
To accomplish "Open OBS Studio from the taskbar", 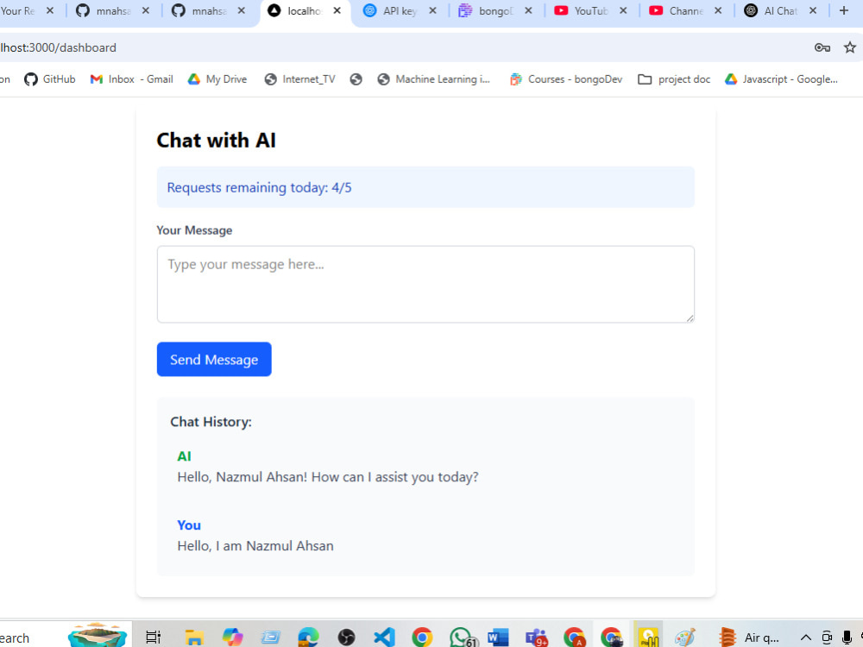I will point(346,638).
